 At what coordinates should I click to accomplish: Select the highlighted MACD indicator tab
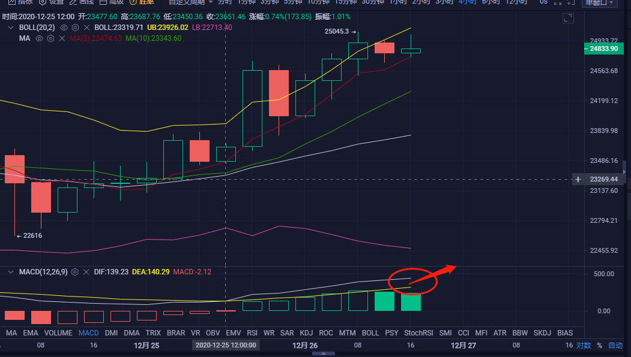click(x=88, y=333)
